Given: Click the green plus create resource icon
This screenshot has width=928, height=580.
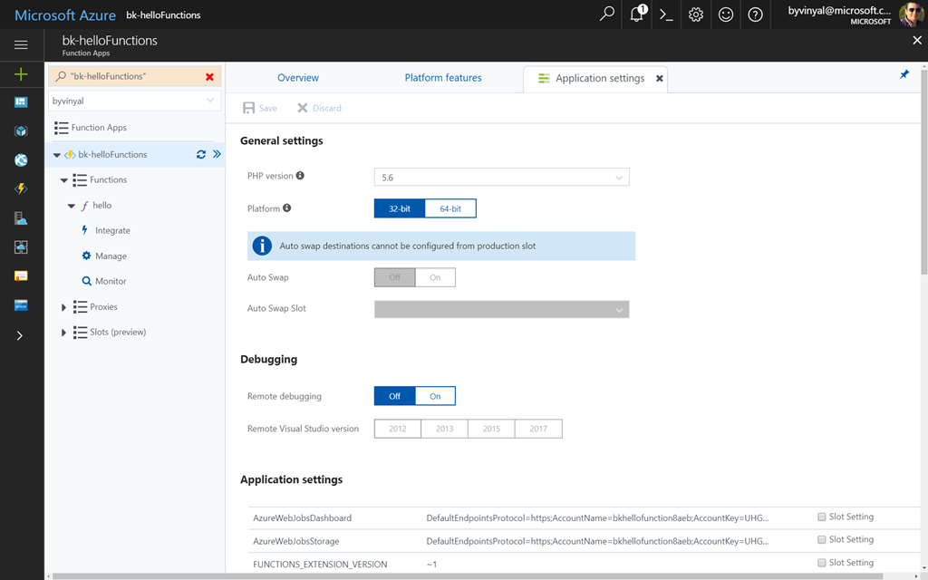Looking at the screenshot, I should (x=21, y=74).
